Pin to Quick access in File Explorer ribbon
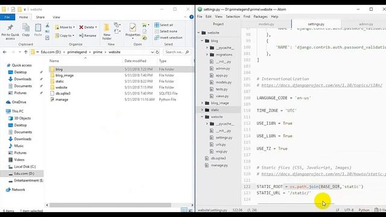The image size is (386, 217). [10, 32]
